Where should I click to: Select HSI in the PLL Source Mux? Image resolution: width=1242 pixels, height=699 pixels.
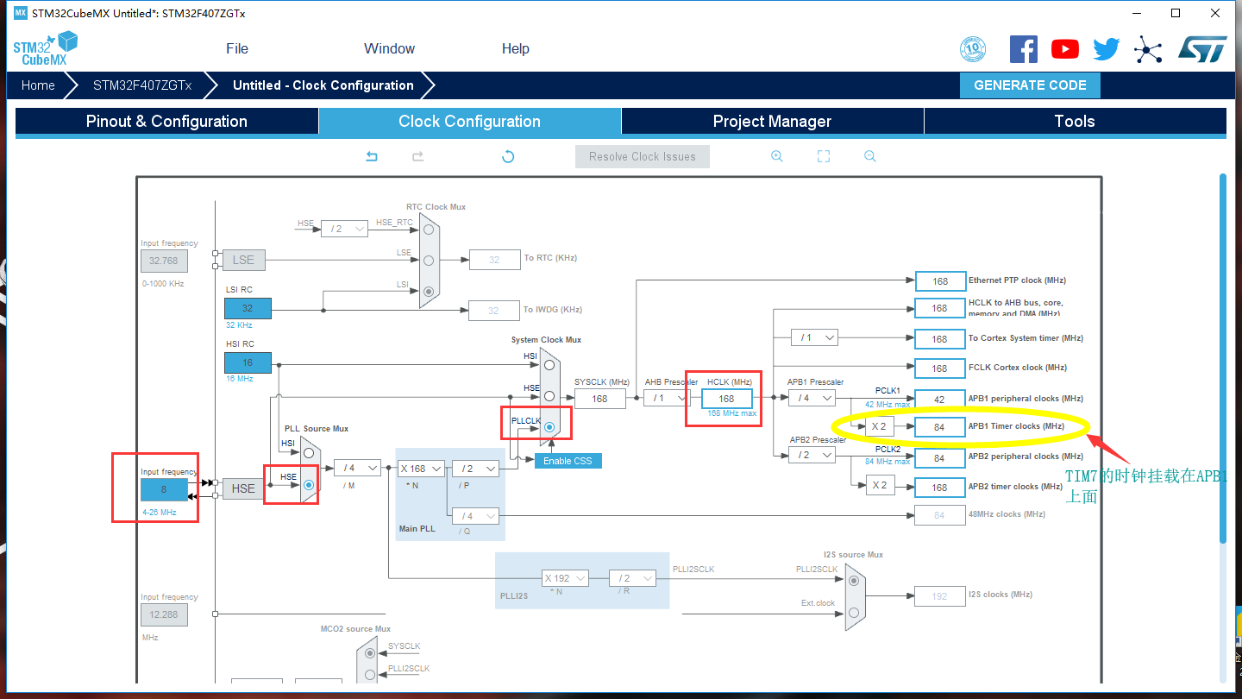(309, 453)
